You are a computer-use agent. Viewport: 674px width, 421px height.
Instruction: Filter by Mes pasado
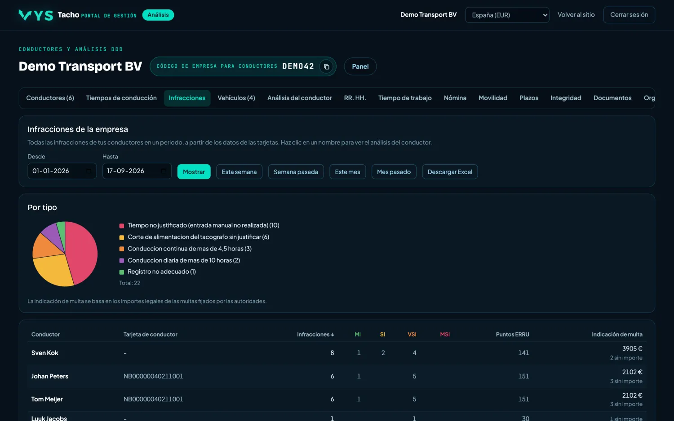click(x=394, y=172)
